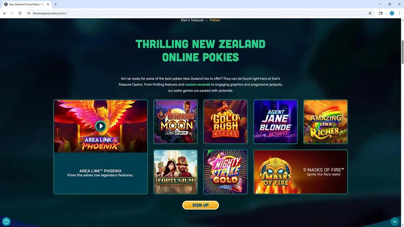Open the Assassin Moon game thumbnail
404x227 pixels.
tap(175, 122)
